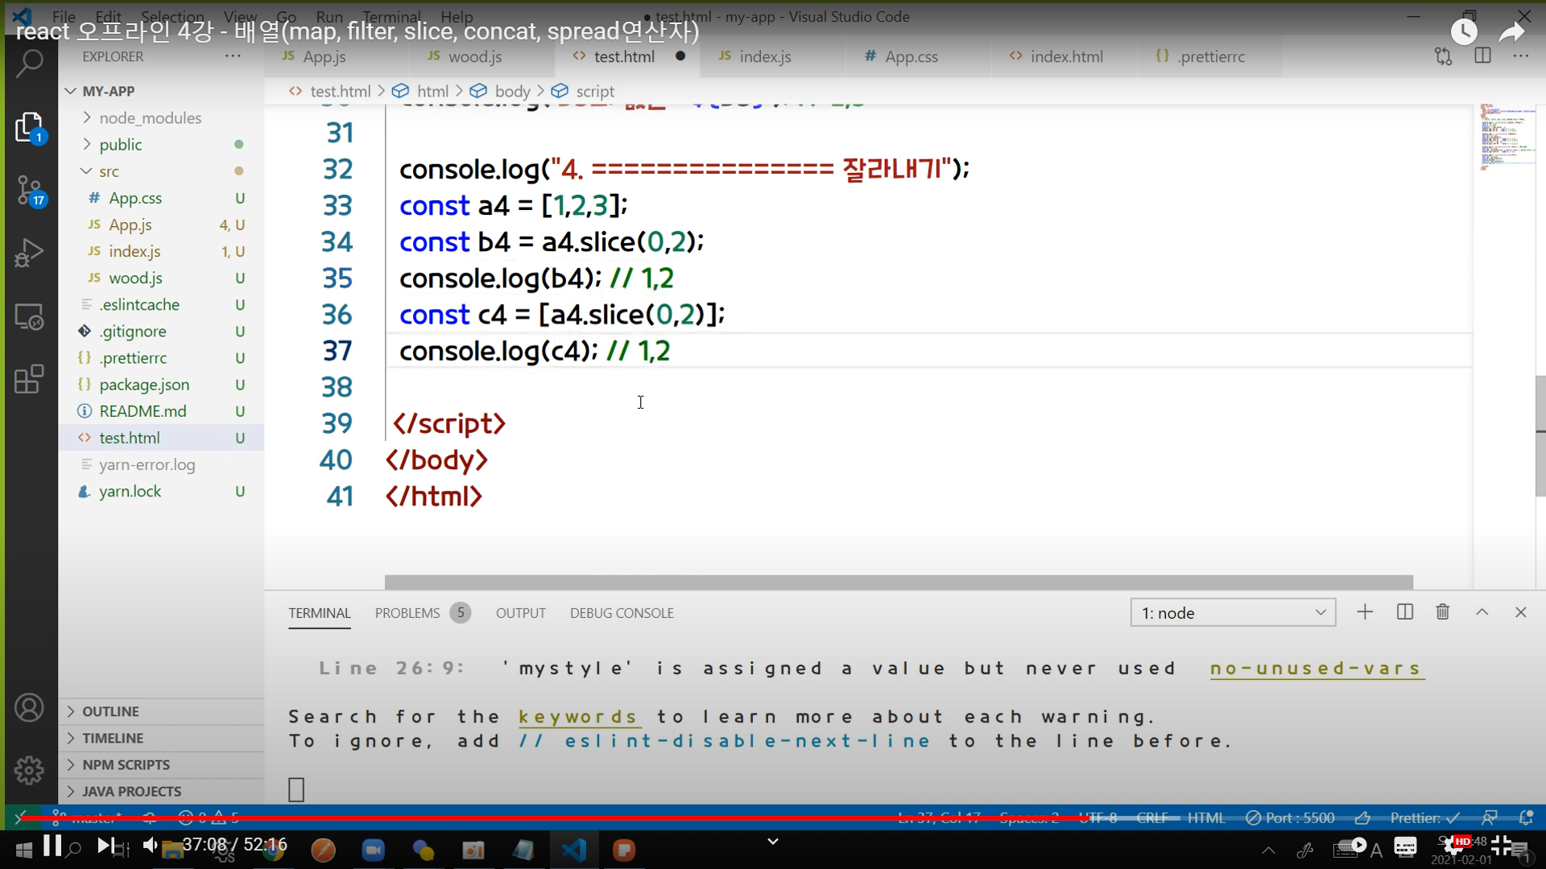This screenshot has width=1546, height=869.
Task: Expand the OUTLINE section
Action: 161,711
